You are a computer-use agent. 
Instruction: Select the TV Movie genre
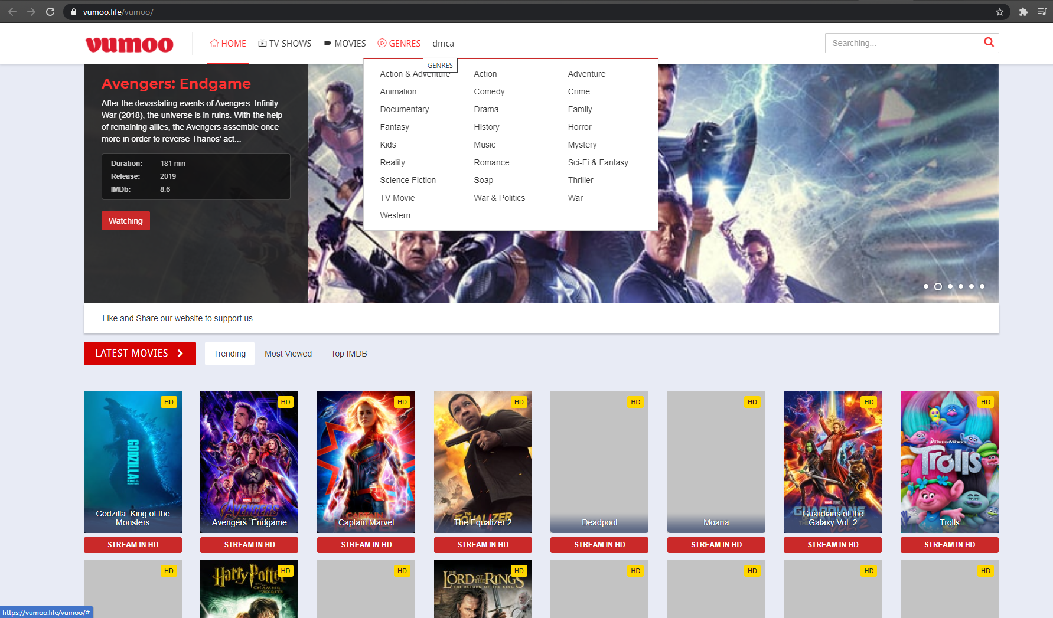pos(397,198)
